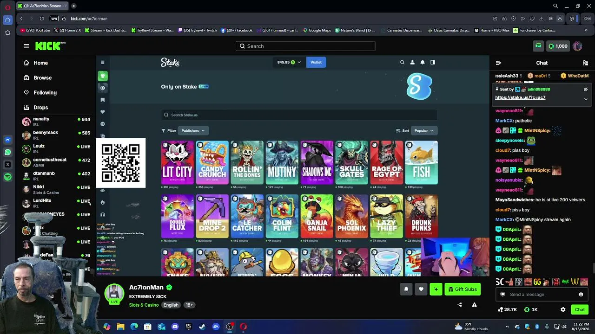The image size is (595, 334).
Task: Click the green Chat send button
Action: pos(580,309)
